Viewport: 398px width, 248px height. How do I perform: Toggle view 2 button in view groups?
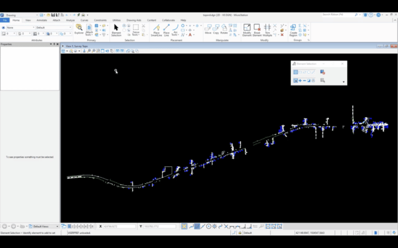pyautogui.click(x=73, y=226)
